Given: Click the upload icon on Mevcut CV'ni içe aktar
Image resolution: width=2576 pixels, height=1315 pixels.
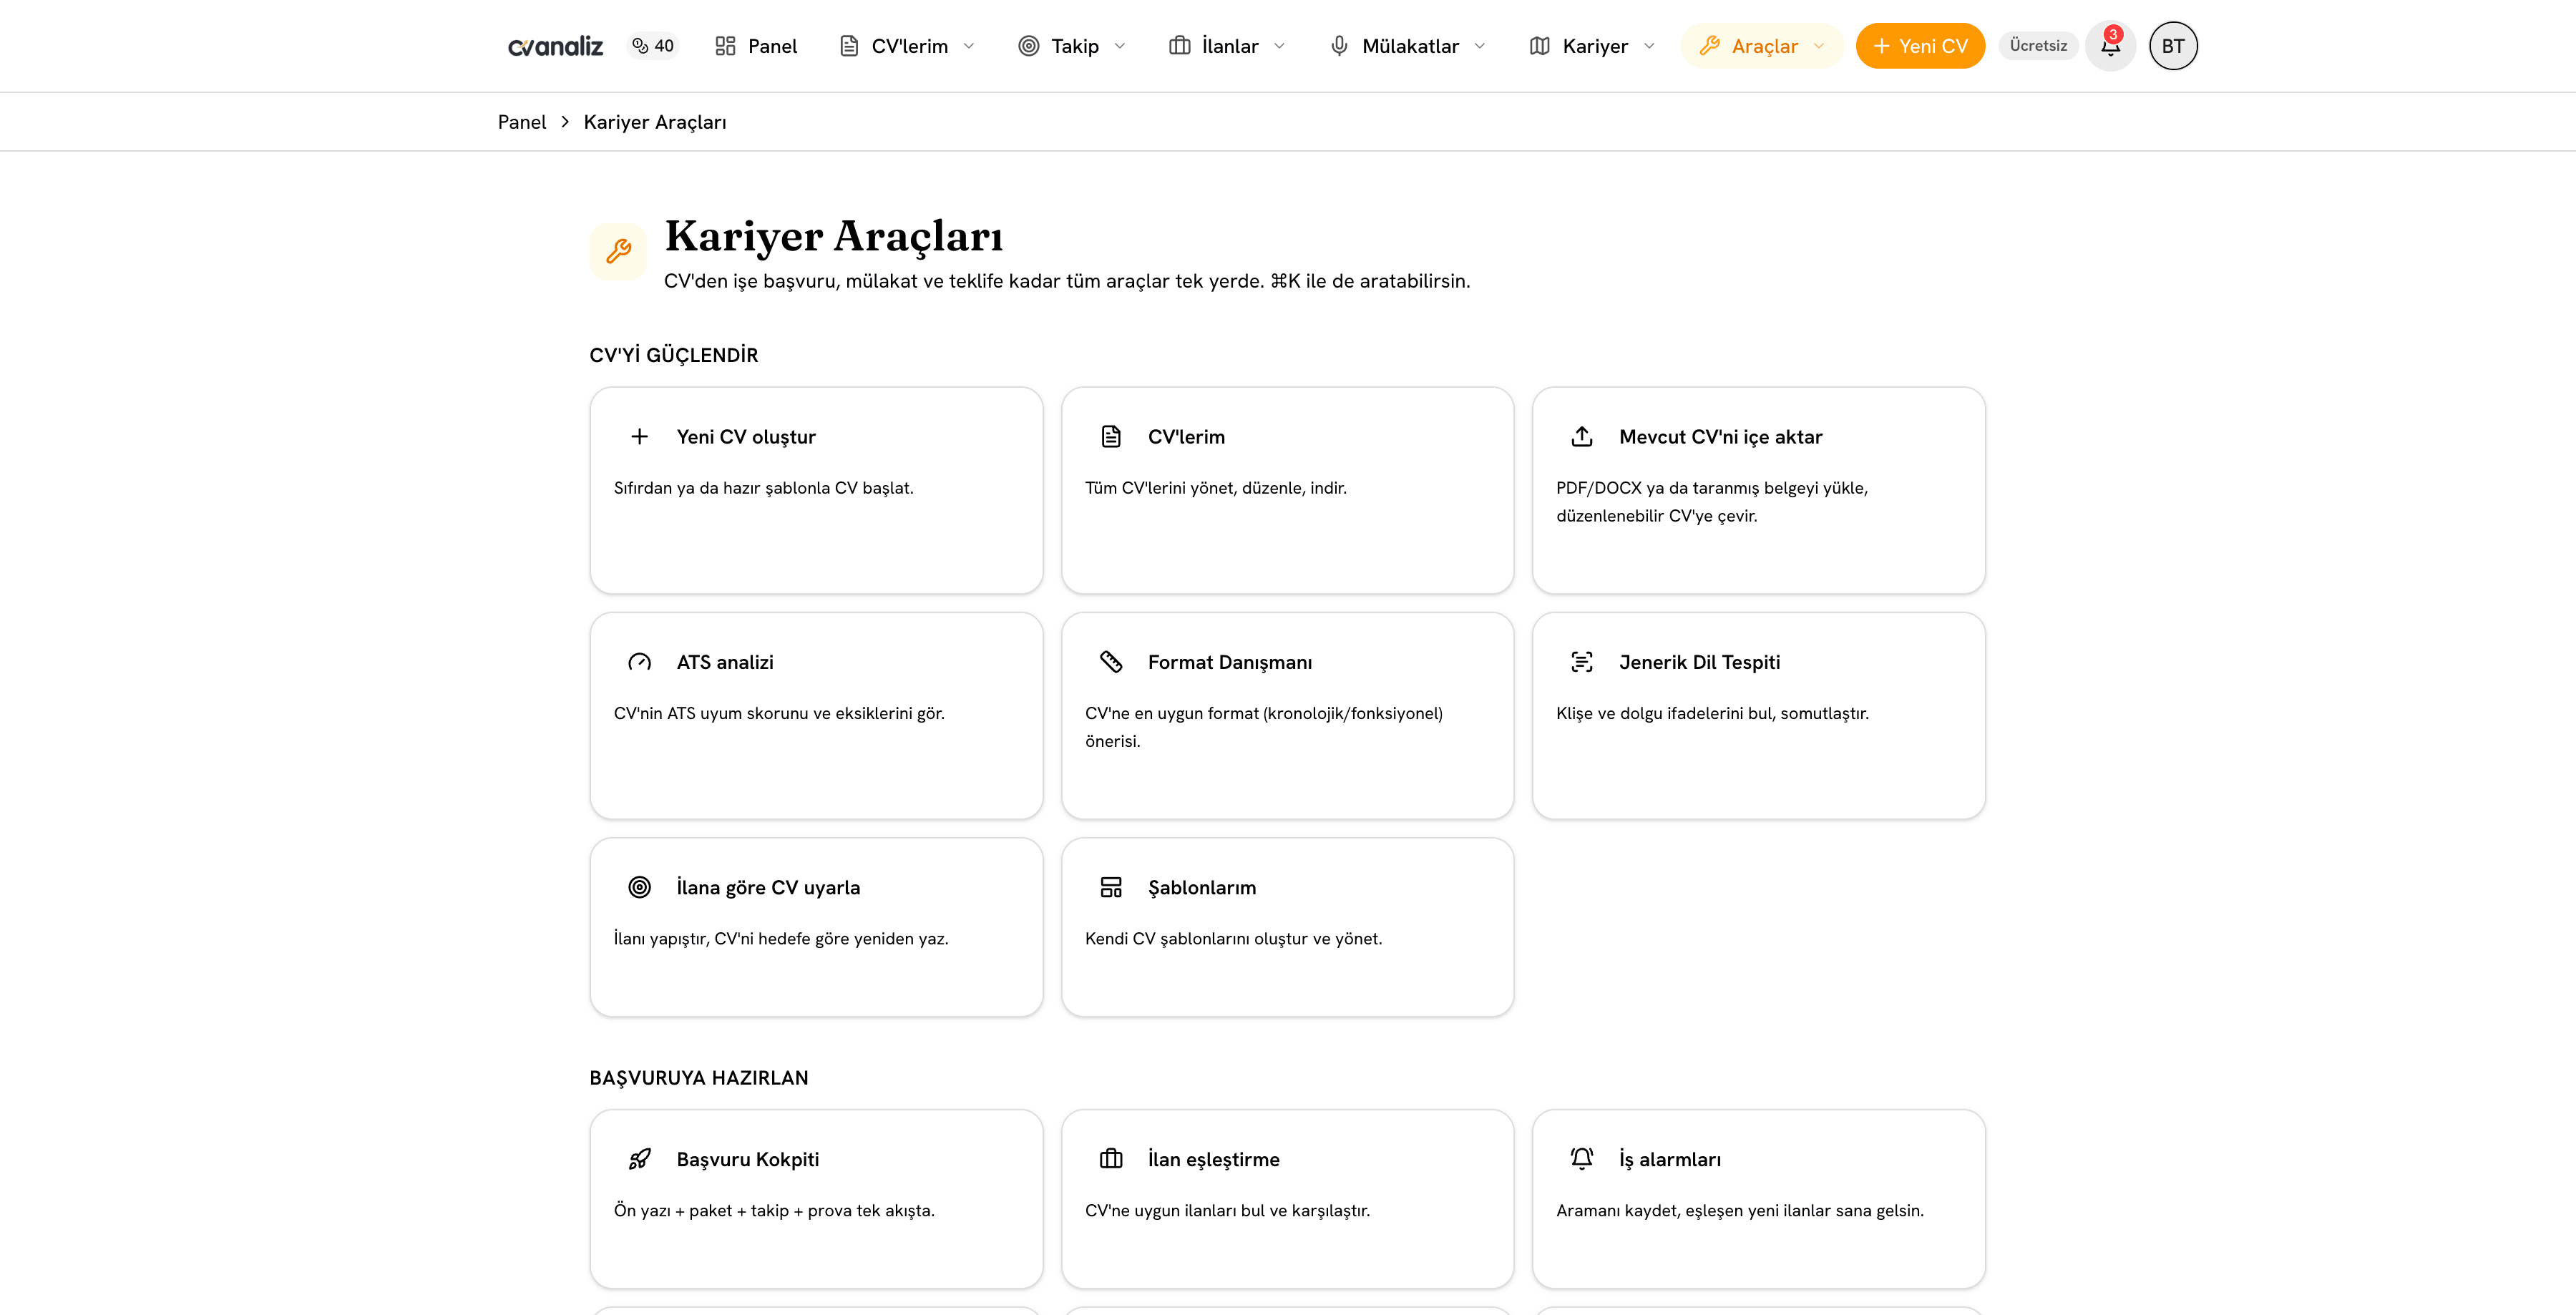Looking at the screenshot, I should [1582, 437].
